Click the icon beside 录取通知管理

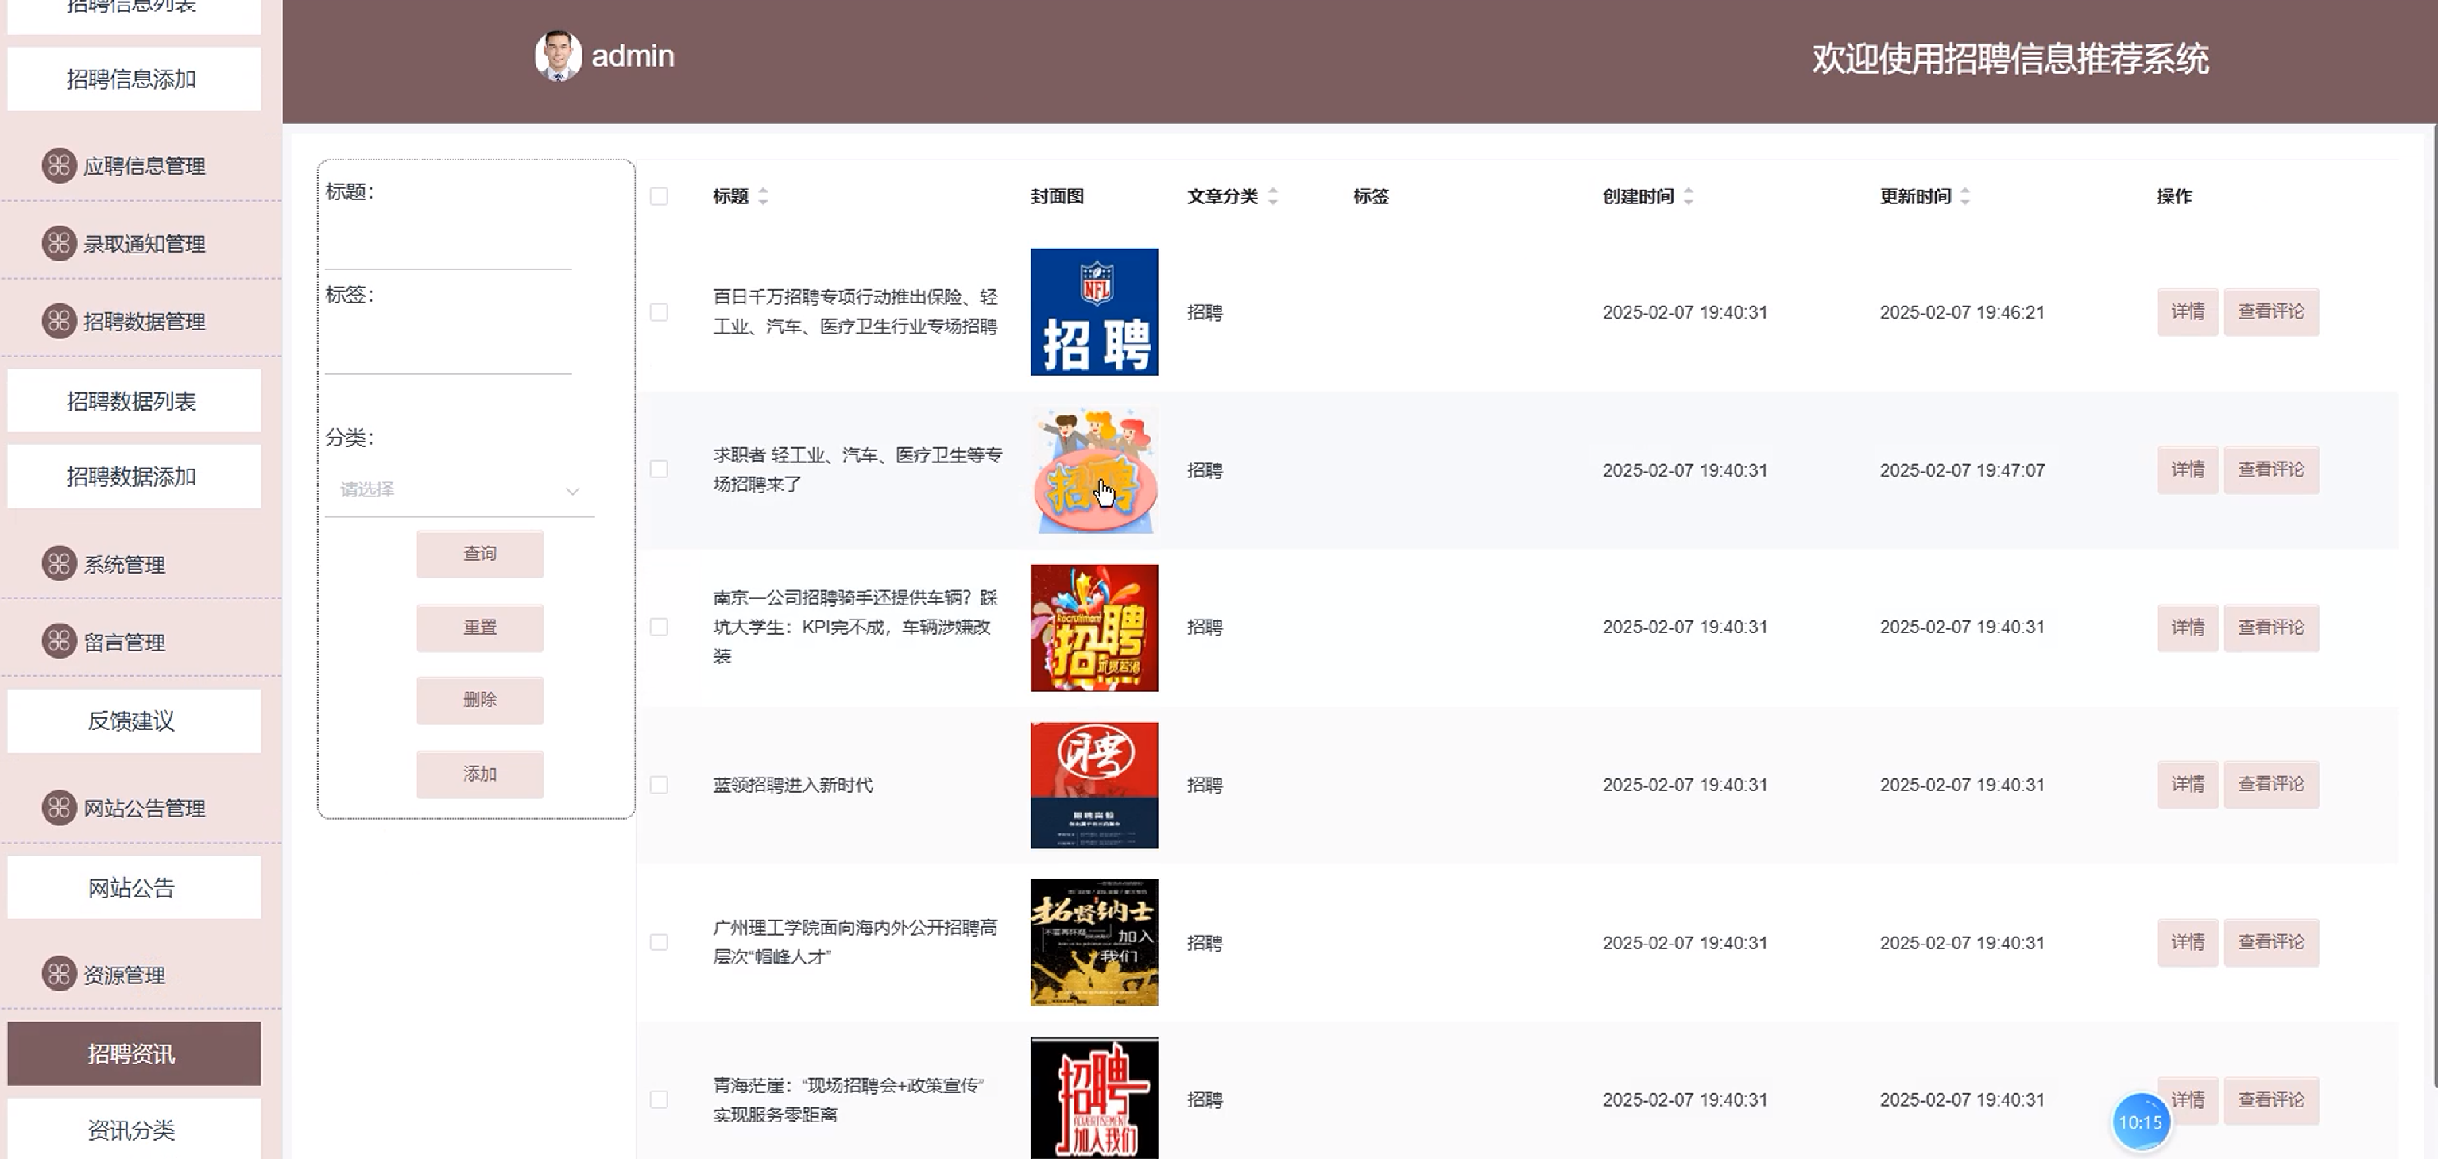[59, 243]
